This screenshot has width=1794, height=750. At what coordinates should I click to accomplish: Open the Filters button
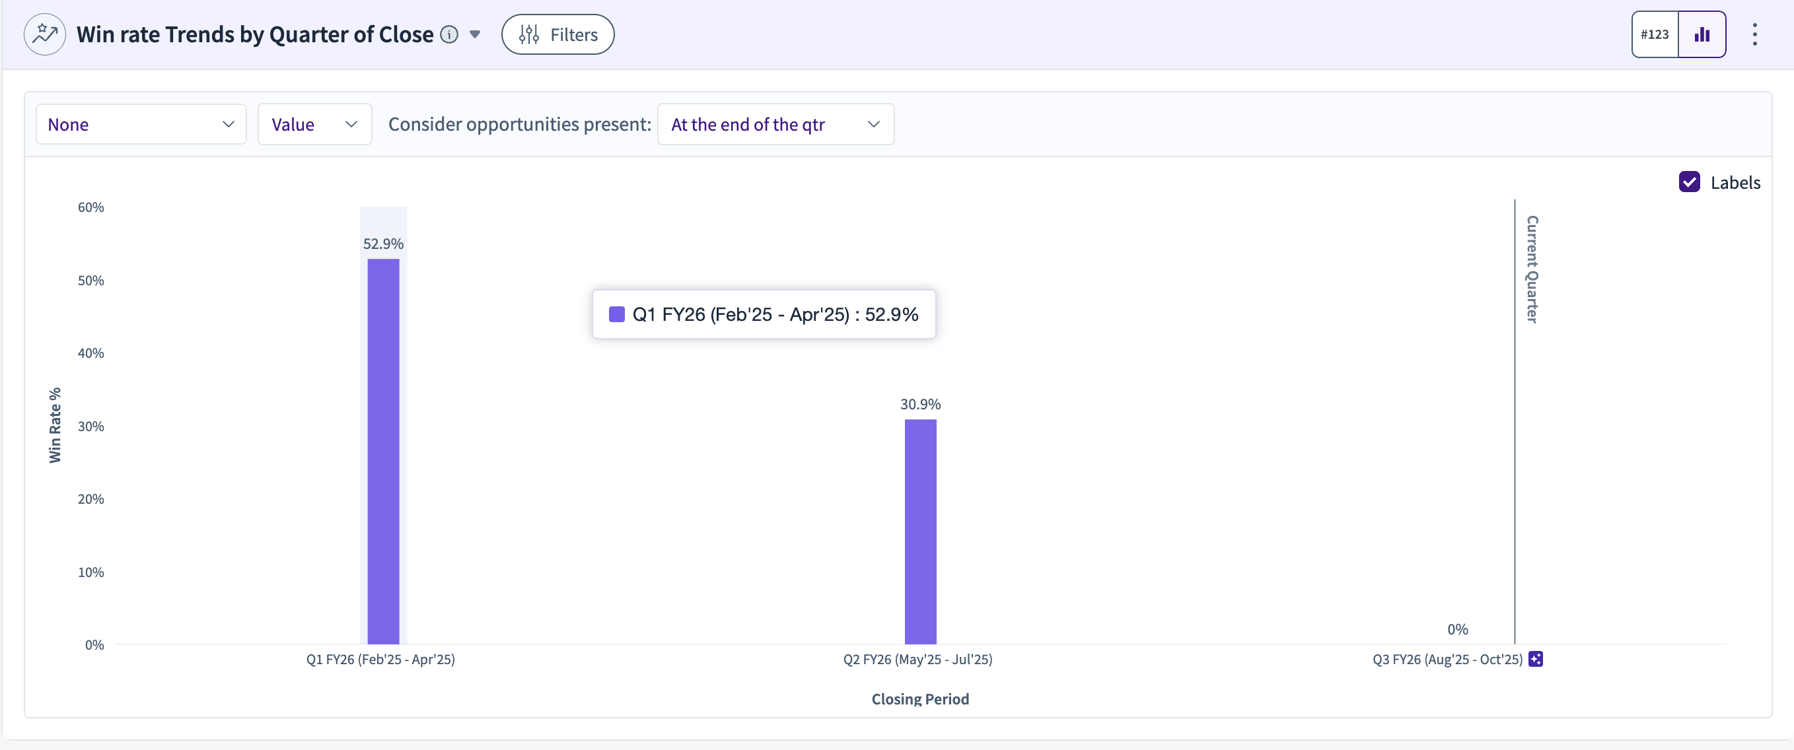tap(557, 34)
